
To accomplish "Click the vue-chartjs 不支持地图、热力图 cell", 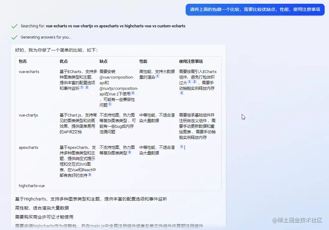I will tap(118, 123).
